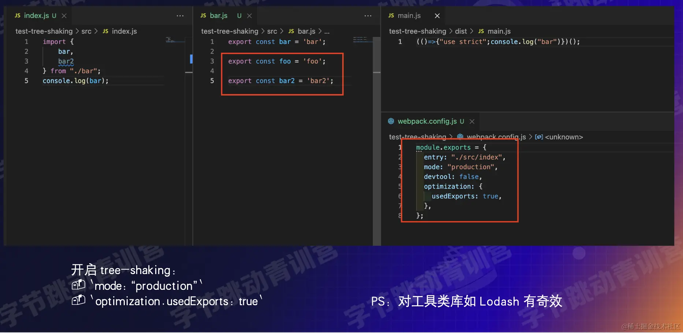Viewport: 683px width, 333px height.
Task: Open the 'src' breadcrumb dropdown above index.js
Action: pos(87,31)
